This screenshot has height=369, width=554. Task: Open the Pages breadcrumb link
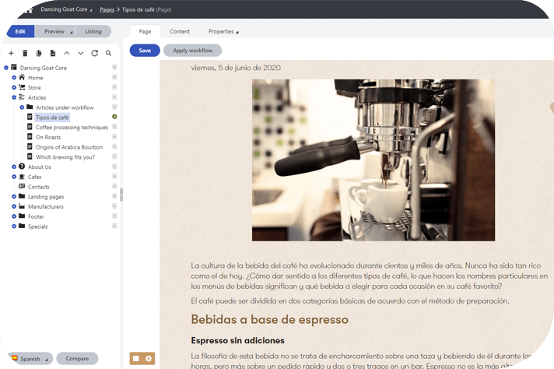click(x=107, y=9)
